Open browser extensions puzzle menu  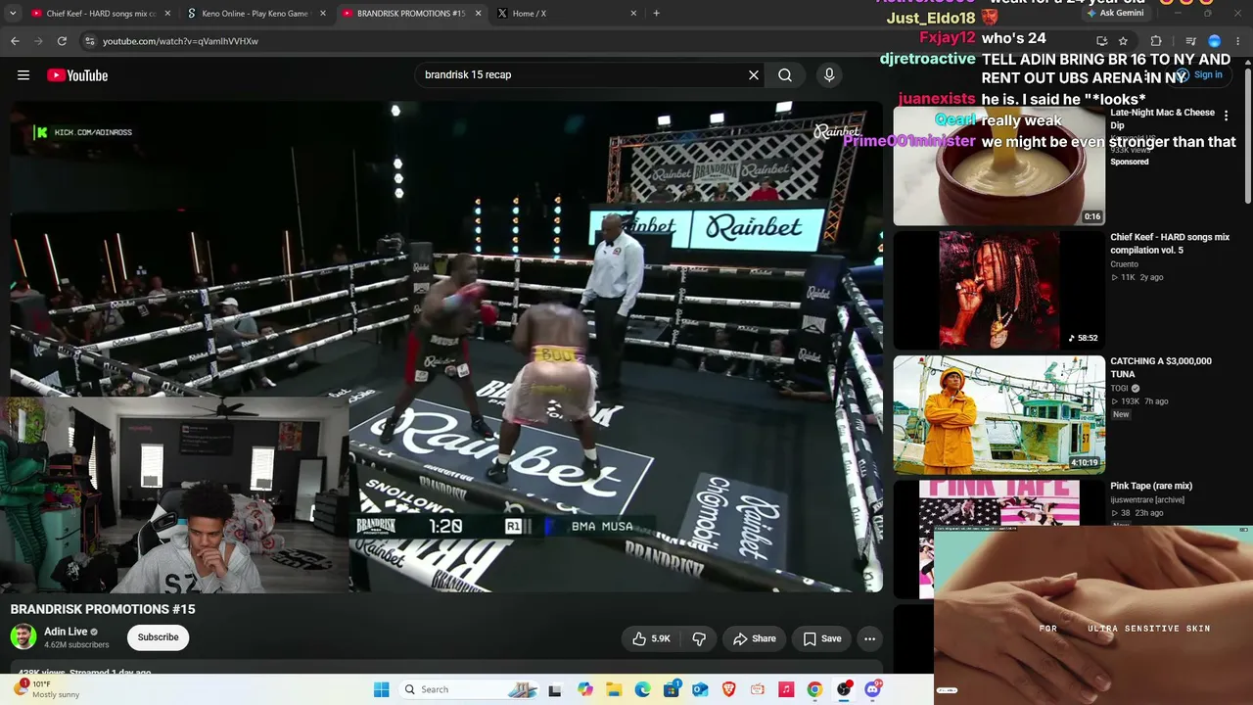tap(1156, 41)
